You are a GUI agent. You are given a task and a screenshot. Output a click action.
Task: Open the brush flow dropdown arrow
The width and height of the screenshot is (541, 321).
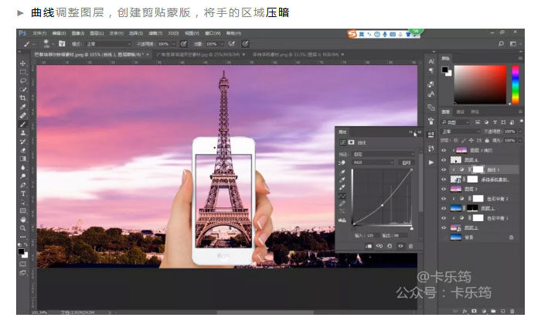click(222, 44)
